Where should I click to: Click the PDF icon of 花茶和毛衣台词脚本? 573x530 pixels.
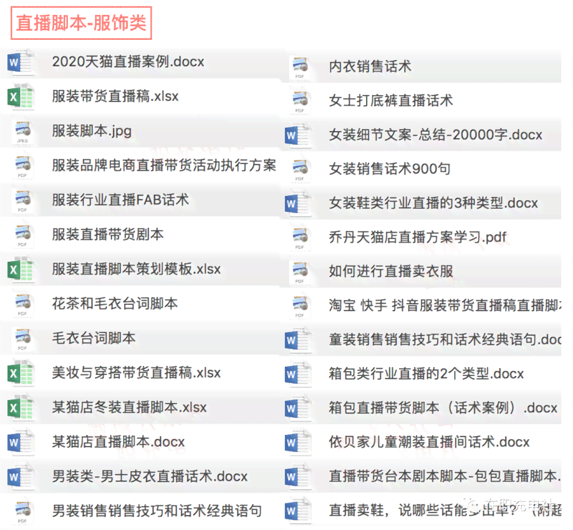[23, 304]
